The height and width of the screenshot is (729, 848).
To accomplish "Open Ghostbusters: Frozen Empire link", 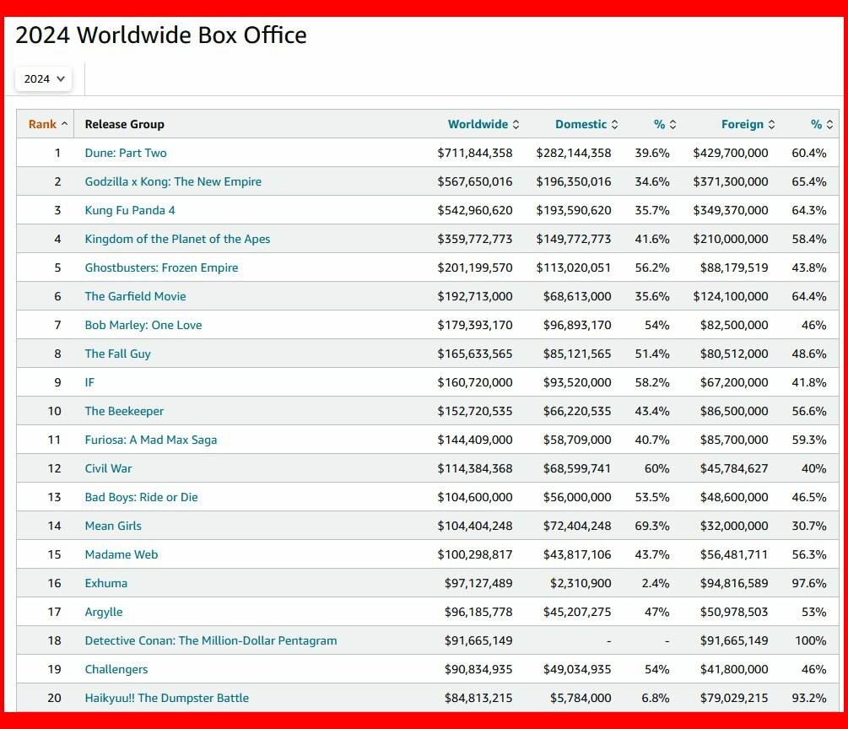I will pyautogui.click(x=161, y=267).
